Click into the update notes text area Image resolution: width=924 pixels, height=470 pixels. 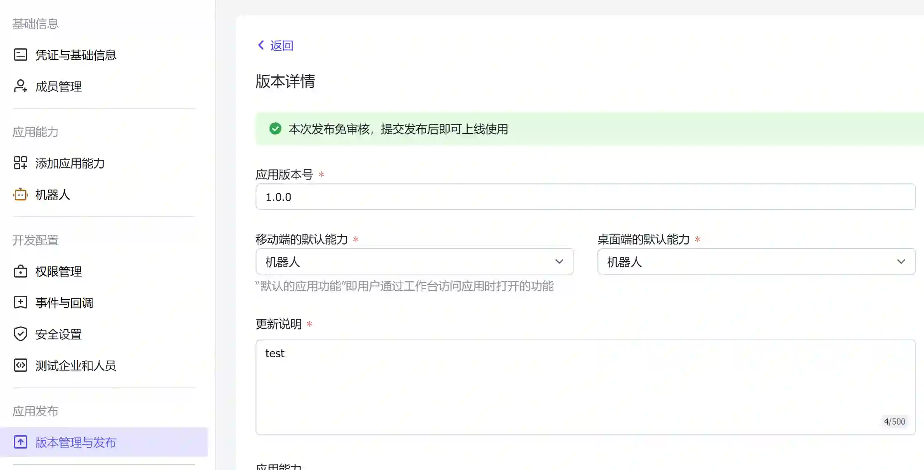tap(585, 387)
